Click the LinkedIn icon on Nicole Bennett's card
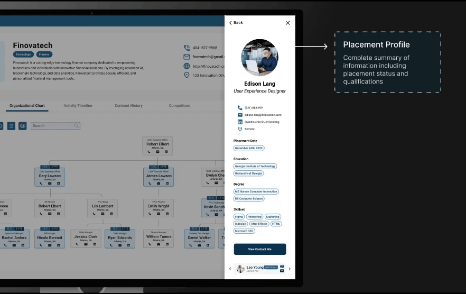466x294 pixels. tap(58, 245)
